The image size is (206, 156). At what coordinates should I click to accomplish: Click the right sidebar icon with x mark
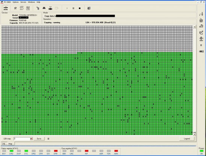click(x=201, y=33)
